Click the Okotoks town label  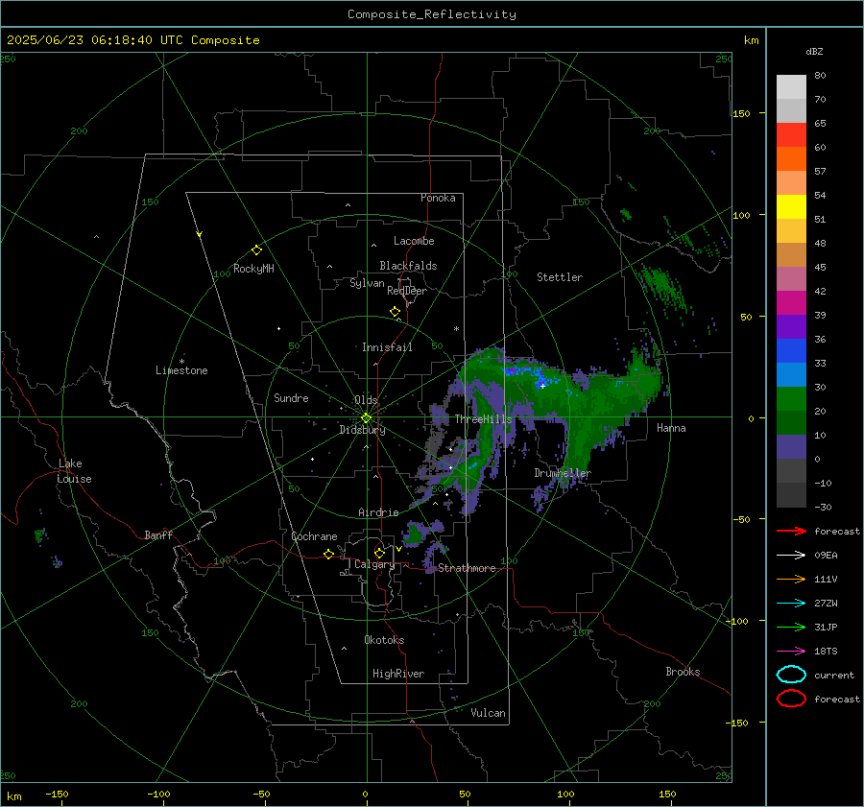[384, 640]
